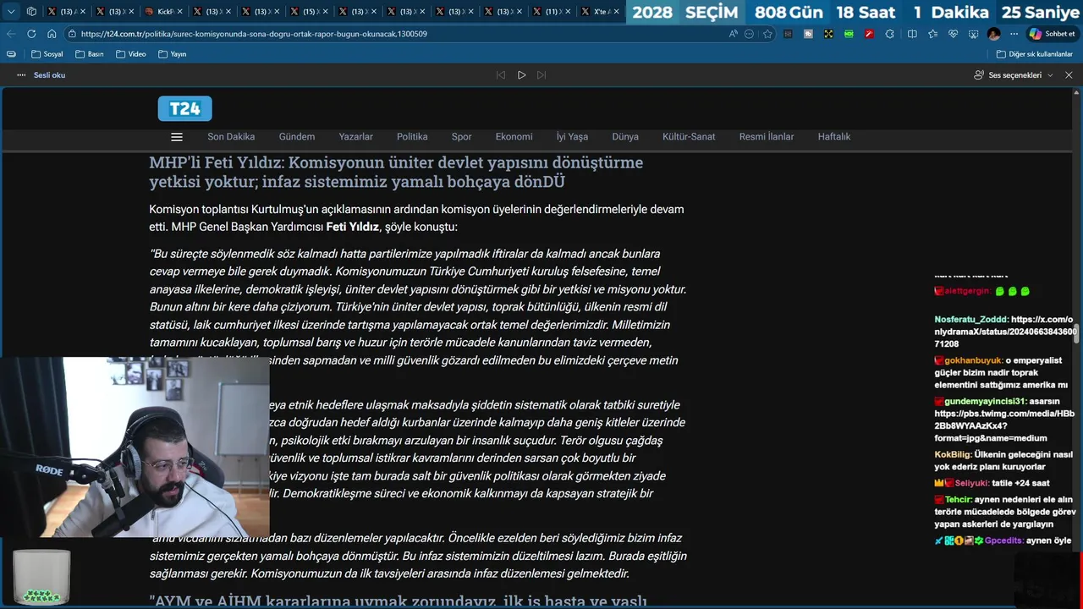
Task: Reload the page with the refresh icon
Action: point(31,34)
